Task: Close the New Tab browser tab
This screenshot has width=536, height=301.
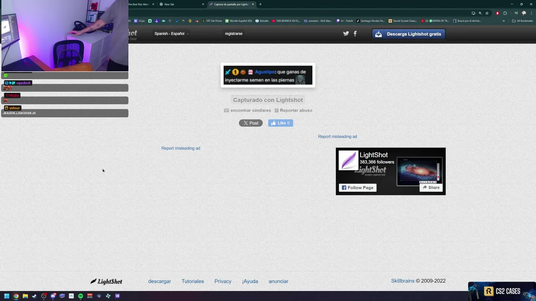Action: [203, 4]
